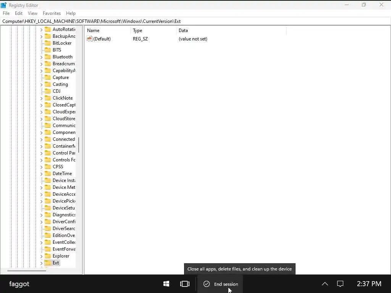
Task: Click the registry path address bar
Action: click(195, 21)
